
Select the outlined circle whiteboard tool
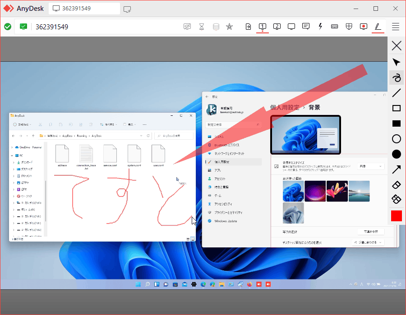[x=397, y=139]
